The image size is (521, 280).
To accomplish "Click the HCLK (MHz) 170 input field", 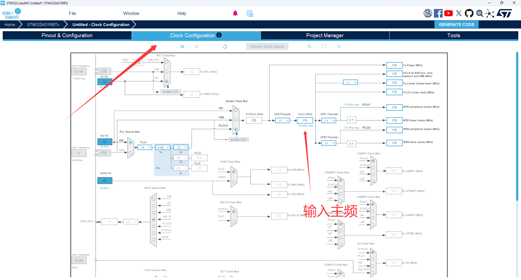I will point(305,120).
